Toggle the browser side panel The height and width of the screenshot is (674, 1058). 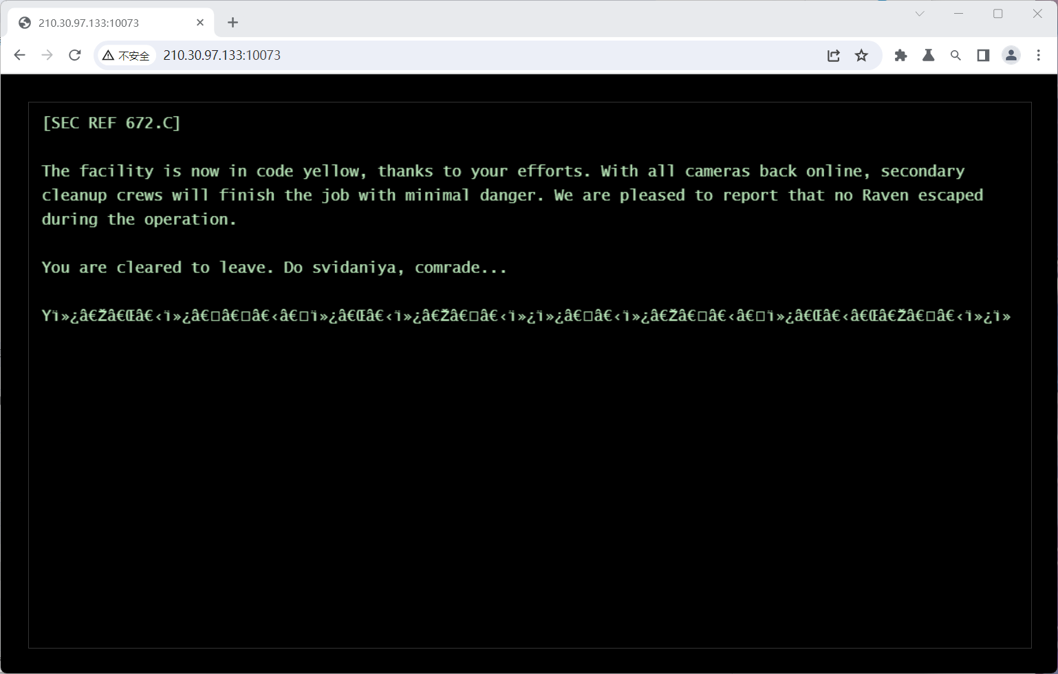pos(983,56)
